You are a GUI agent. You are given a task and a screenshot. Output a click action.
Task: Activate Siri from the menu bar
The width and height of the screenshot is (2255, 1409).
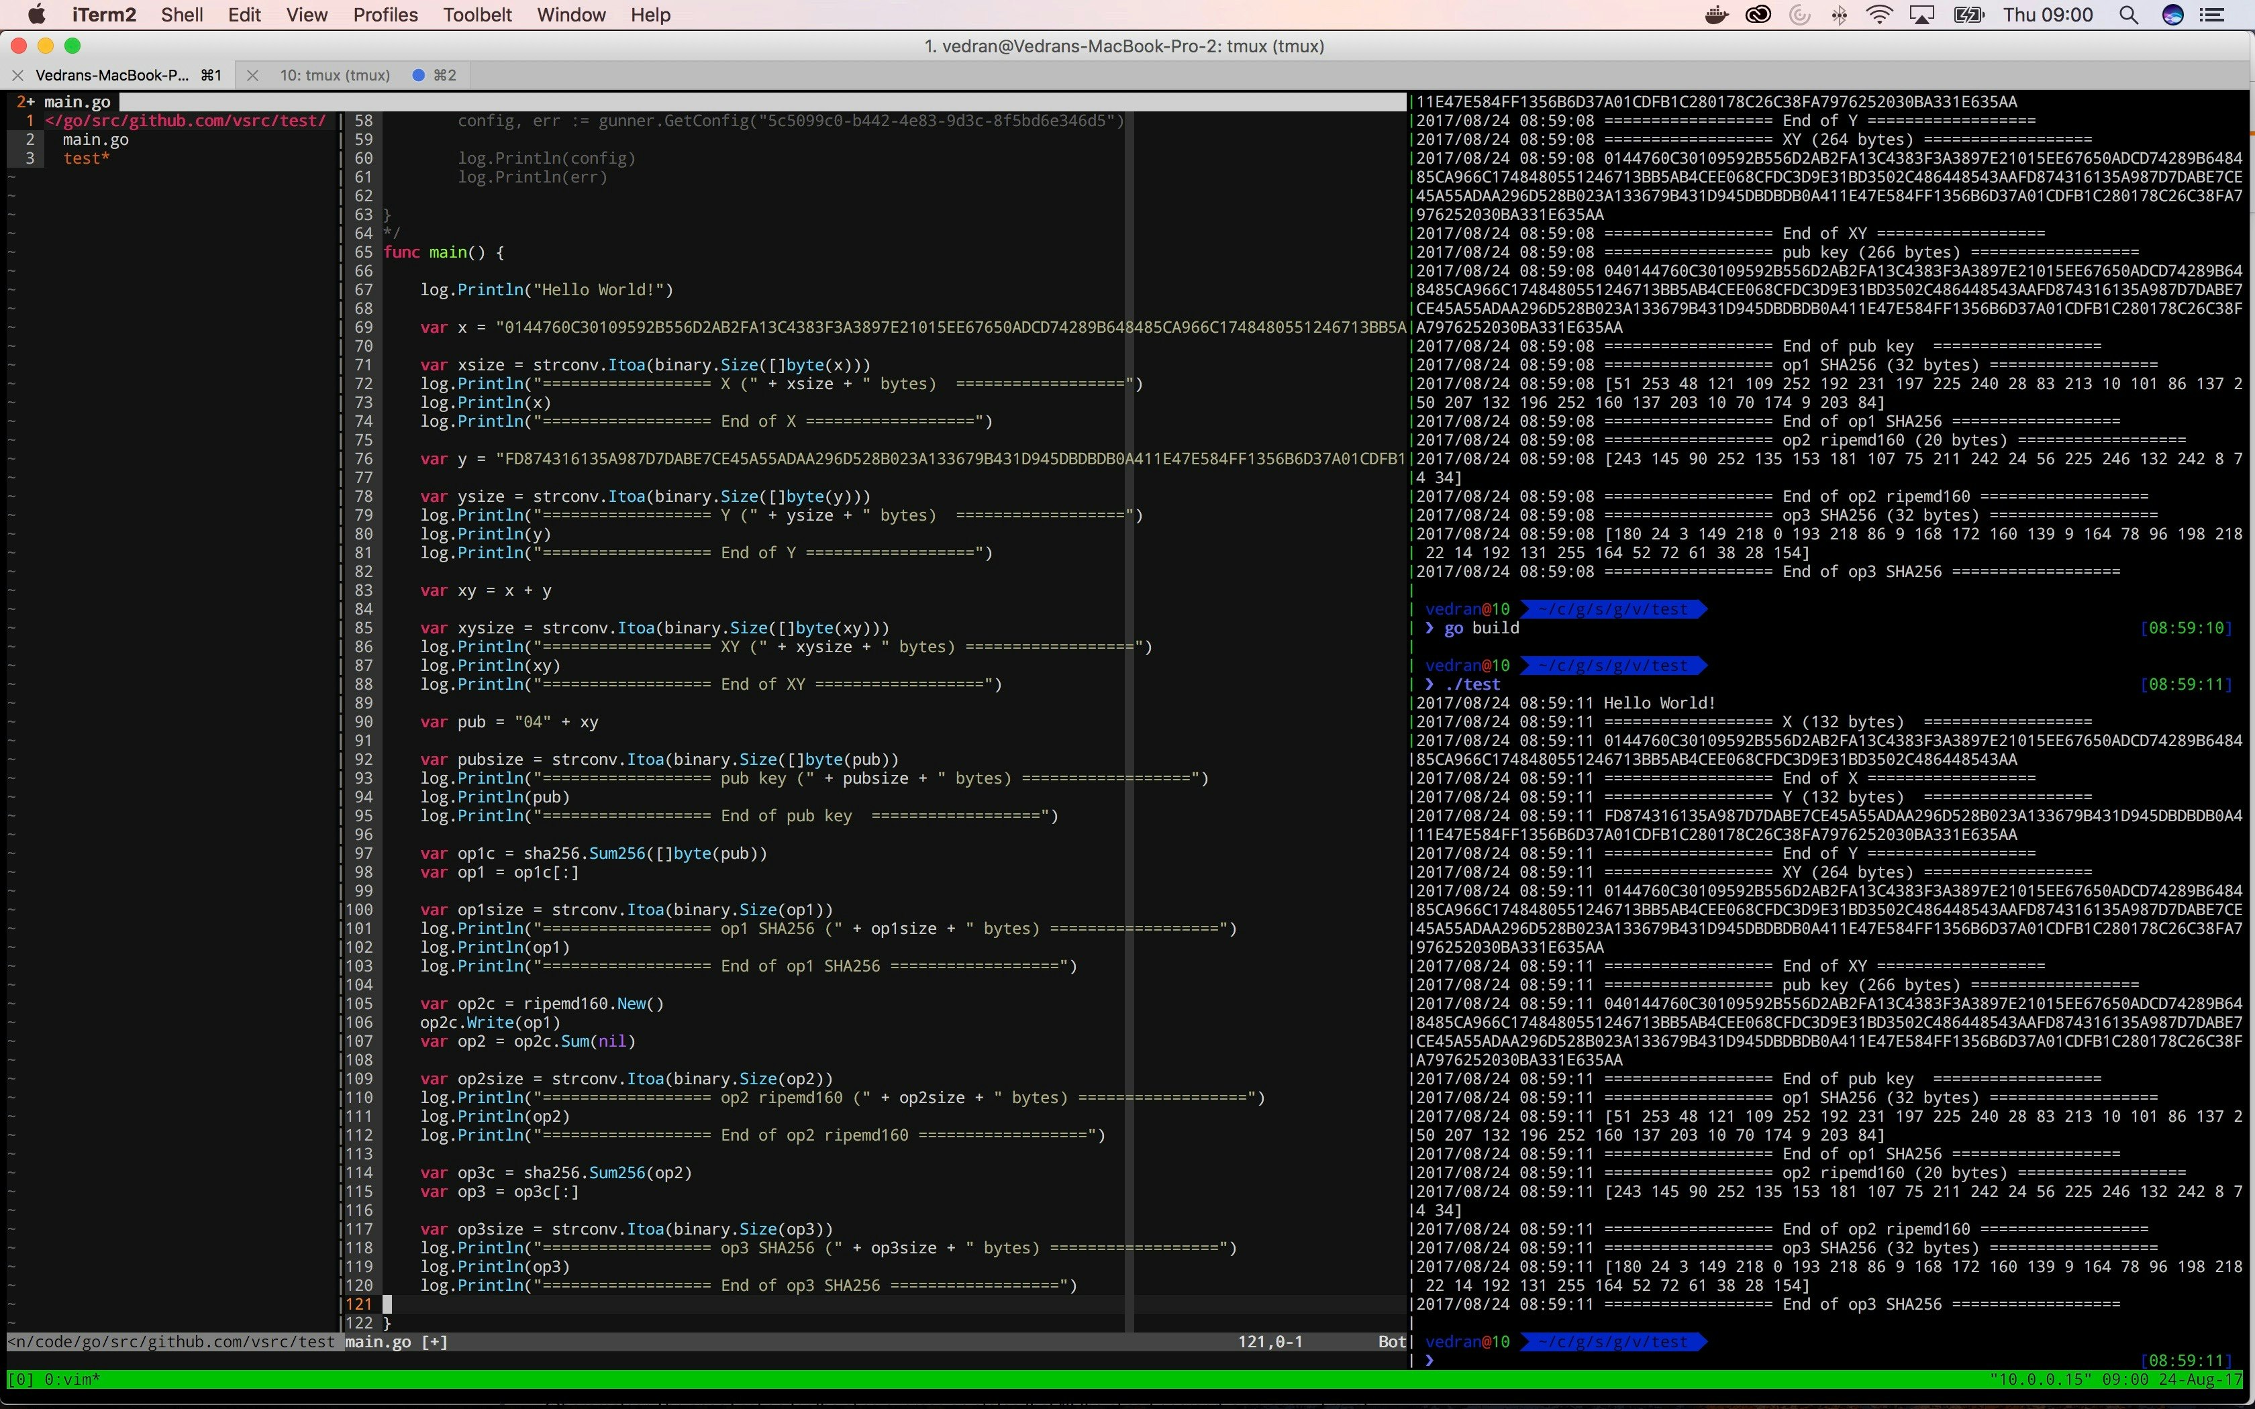pyautogui.click(x=2173, y=15)
